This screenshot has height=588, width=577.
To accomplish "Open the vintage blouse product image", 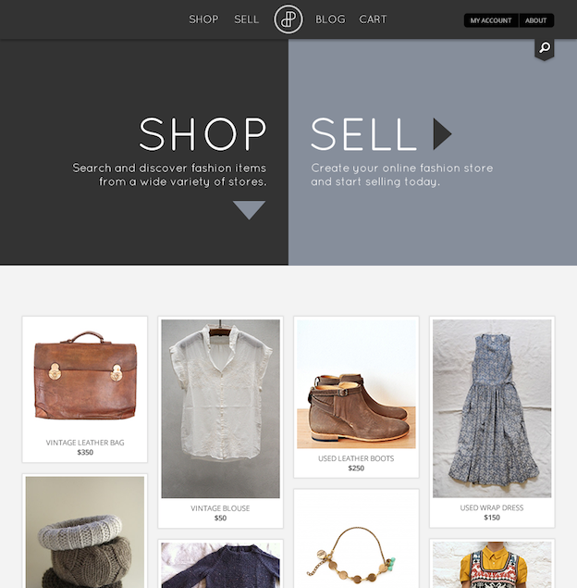I will point(221,408).
